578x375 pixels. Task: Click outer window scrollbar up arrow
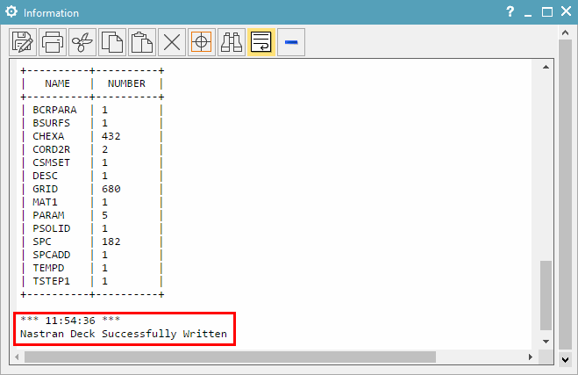coord(565,32)
